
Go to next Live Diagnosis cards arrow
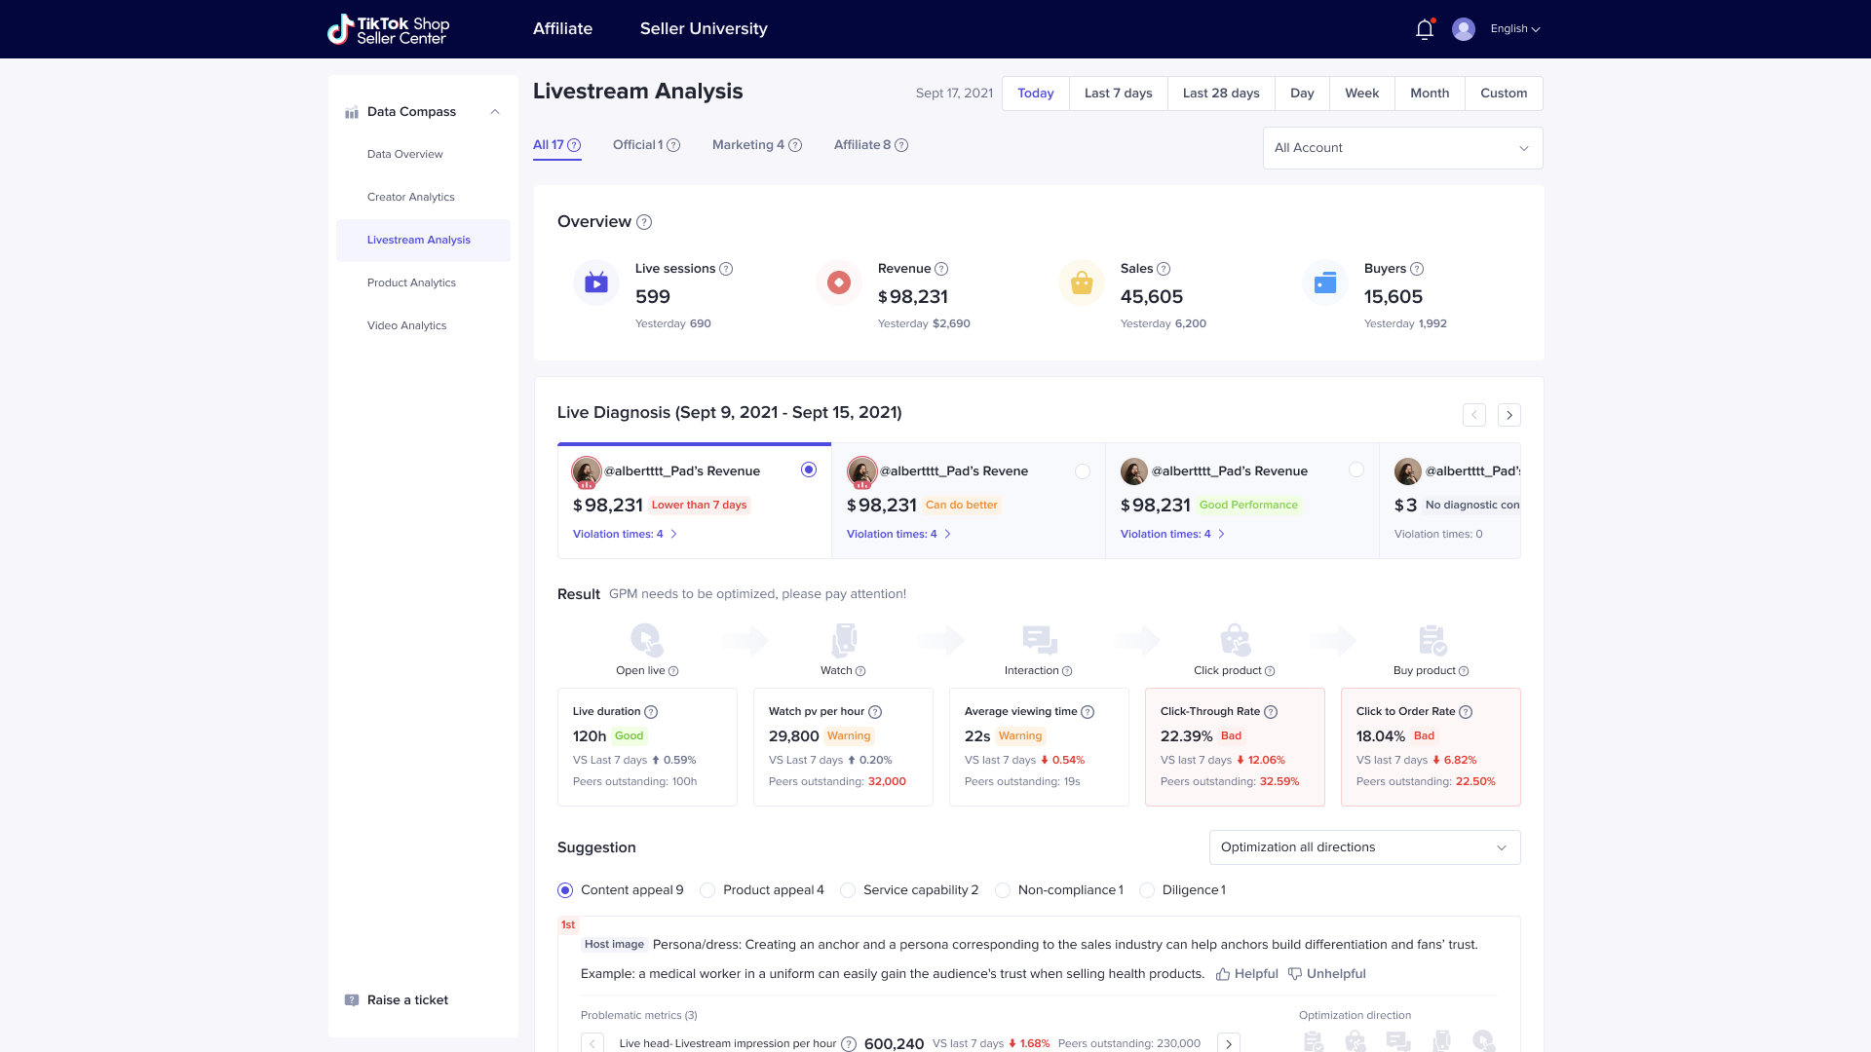tap(1508, 415)
